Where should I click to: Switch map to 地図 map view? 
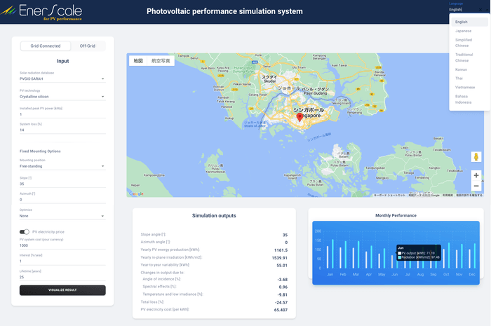[x=138, y=61]
